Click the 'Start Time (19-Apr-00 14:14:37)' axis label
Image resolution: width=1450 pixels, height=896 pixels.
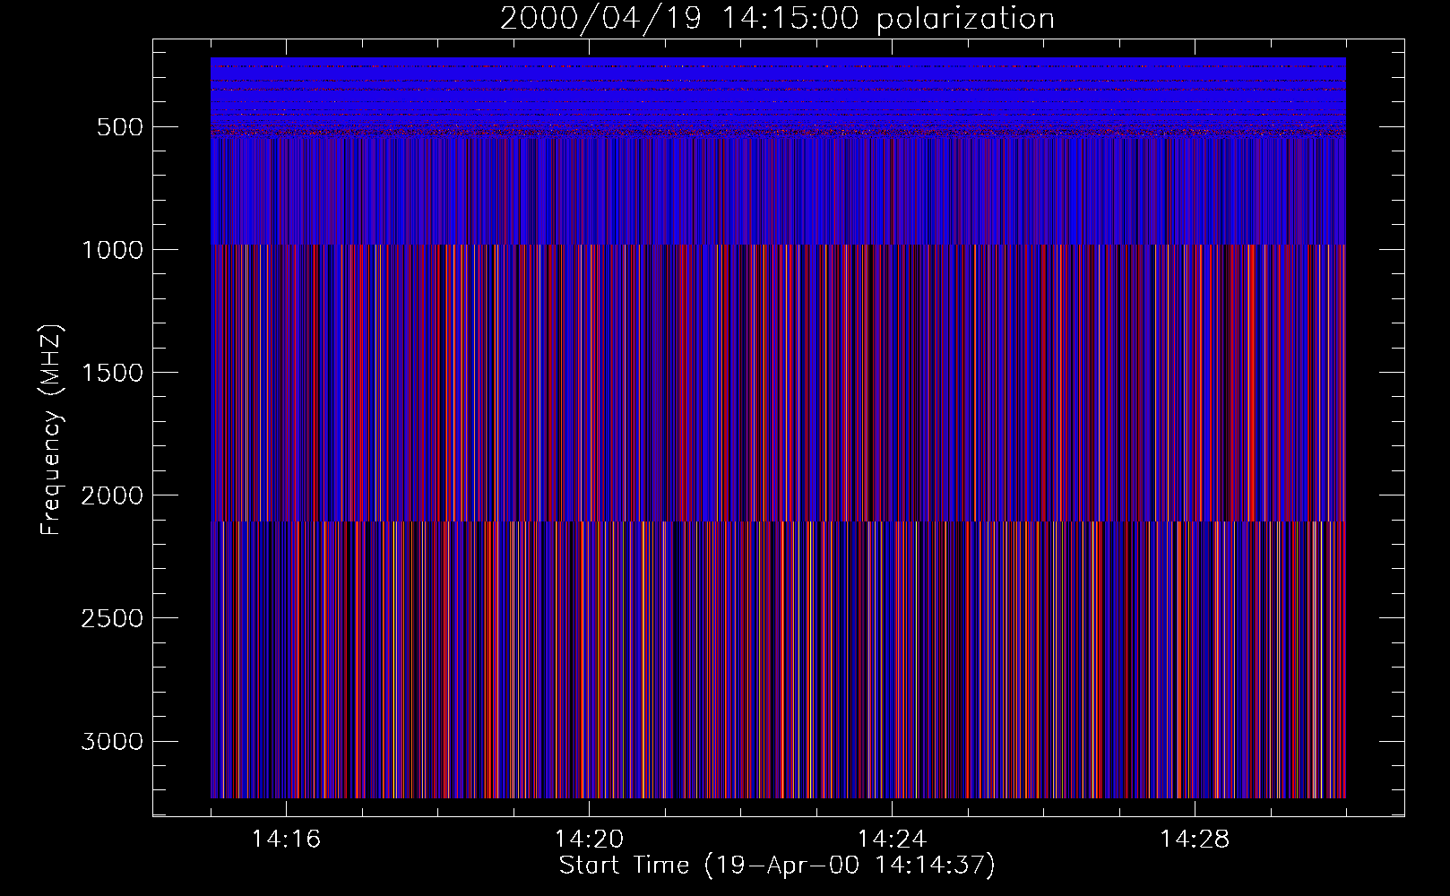777,866
